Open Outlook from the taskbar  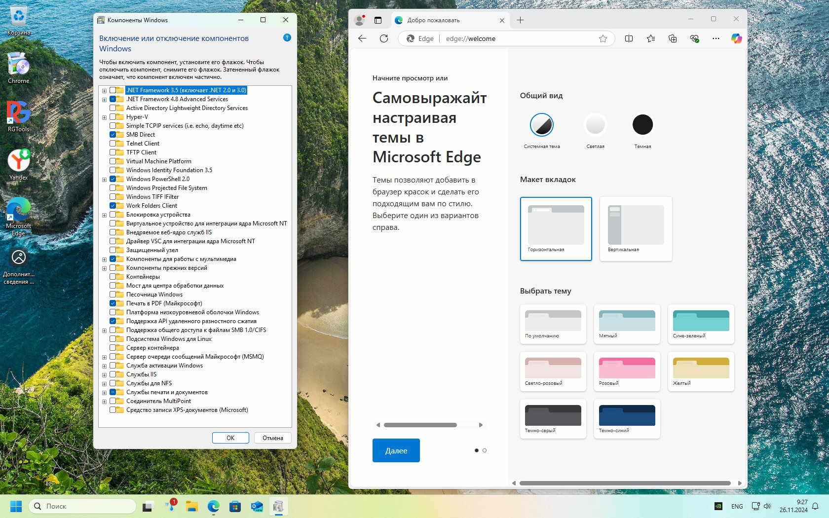click(x=257, y=506)
